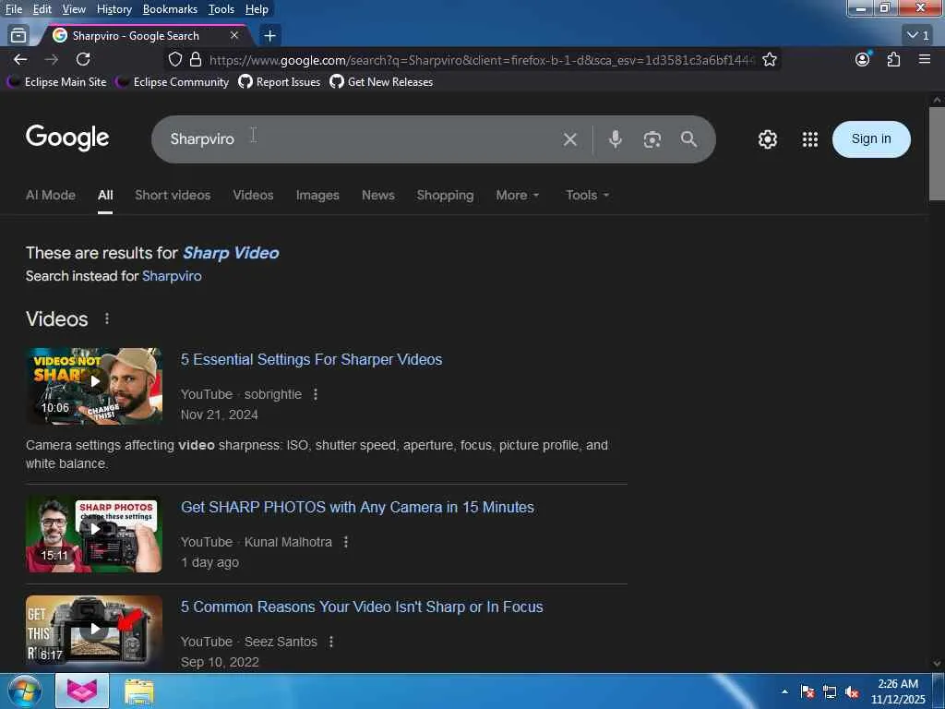Open Firefox account icon

[863, 59]
